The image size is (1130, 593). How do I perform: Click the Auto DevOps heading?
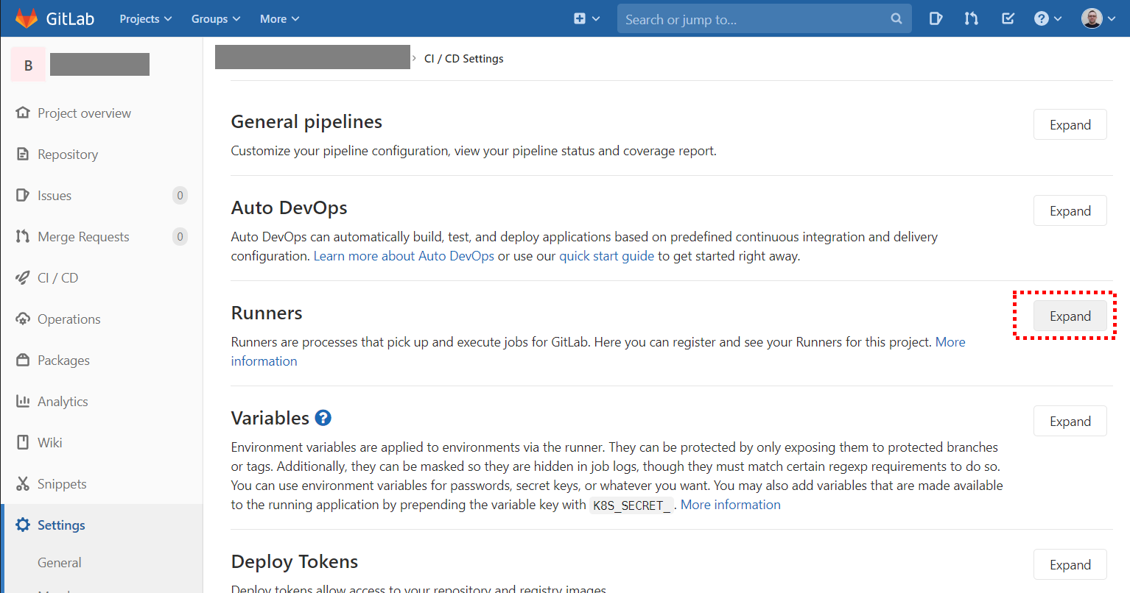pyautogui.click(x=289, y=207)
